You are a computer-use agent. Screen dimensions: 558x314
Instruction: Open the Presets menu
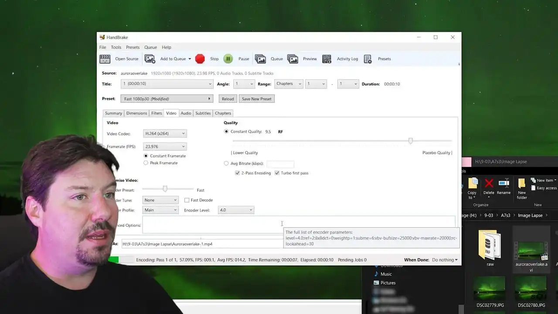click(133, 47)
